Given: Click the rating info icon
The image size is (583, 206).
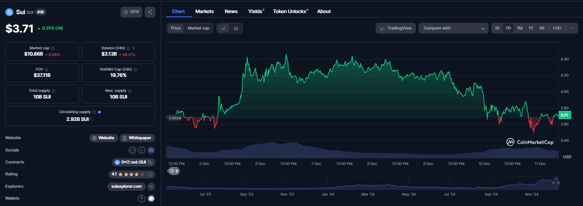Looking at the screenshot, I should tap(150, 174).
